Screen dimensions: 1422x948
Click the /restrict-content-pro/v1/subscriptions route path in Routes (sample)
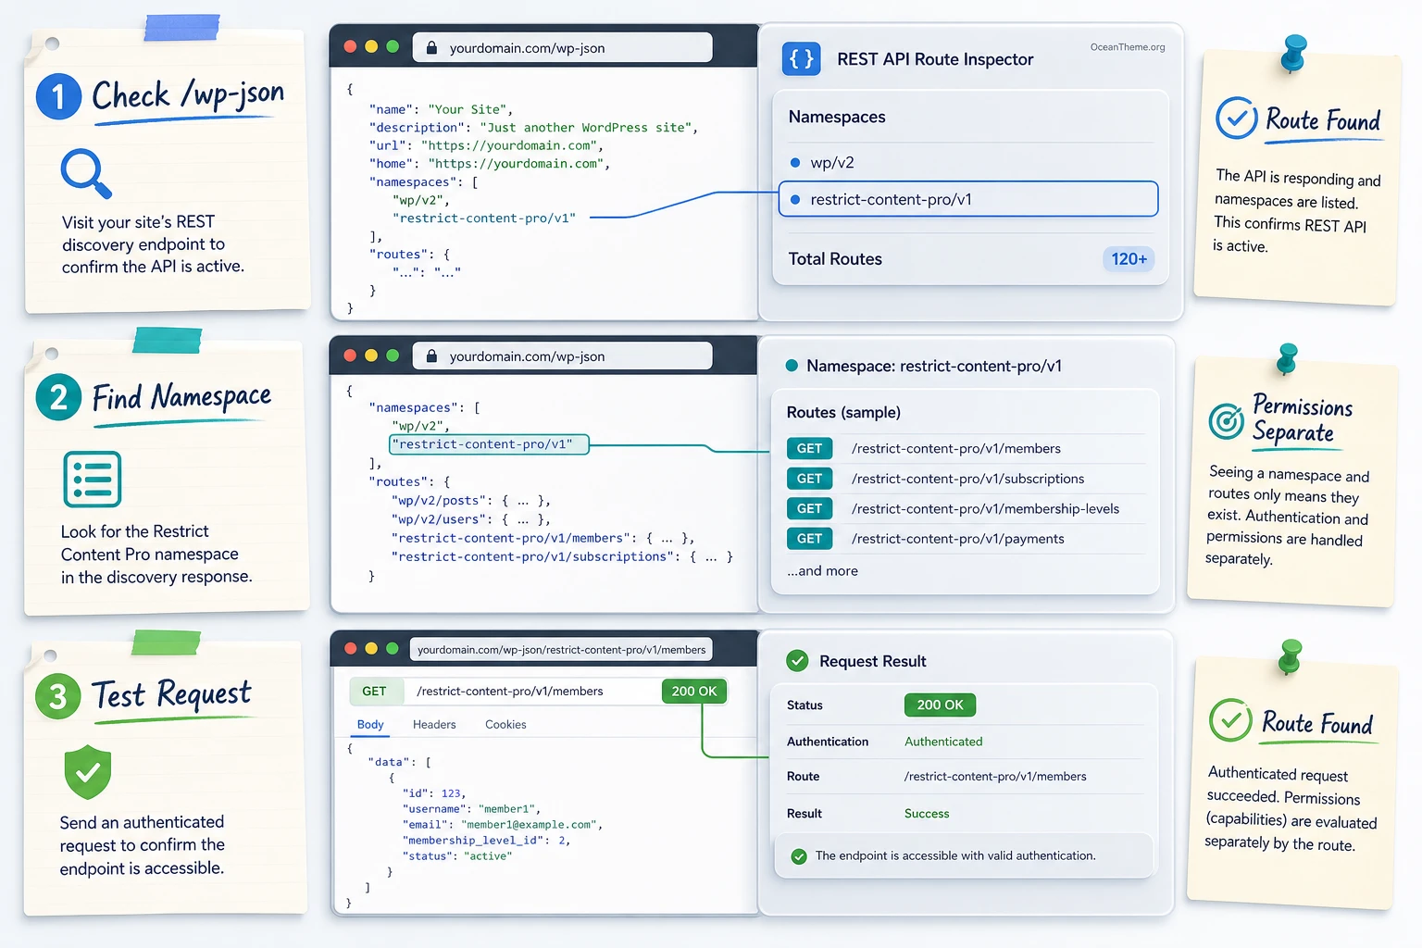click(x=967, y=479)
